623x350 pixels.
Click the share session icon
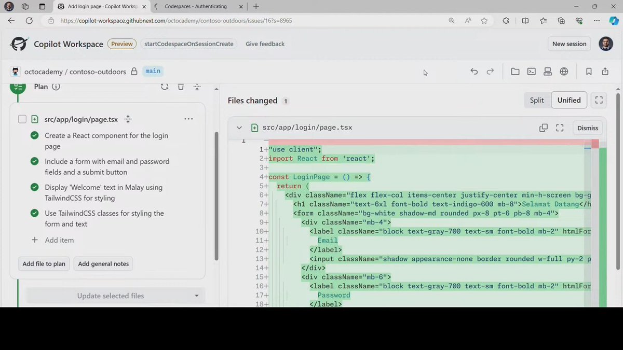(x=605, y=72)
